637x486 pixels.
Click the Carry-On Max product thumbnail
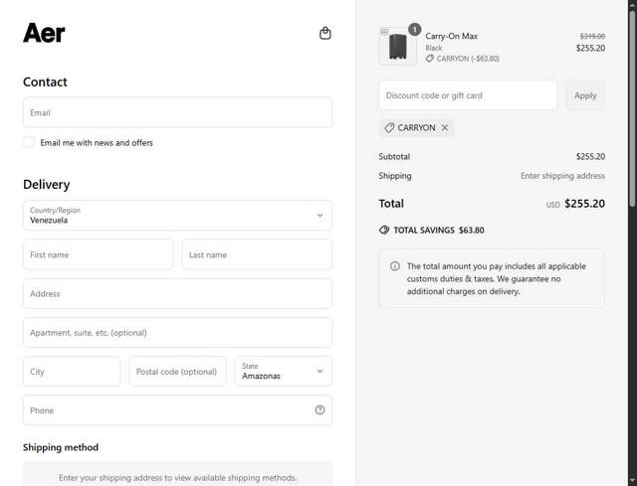point(397,47)
